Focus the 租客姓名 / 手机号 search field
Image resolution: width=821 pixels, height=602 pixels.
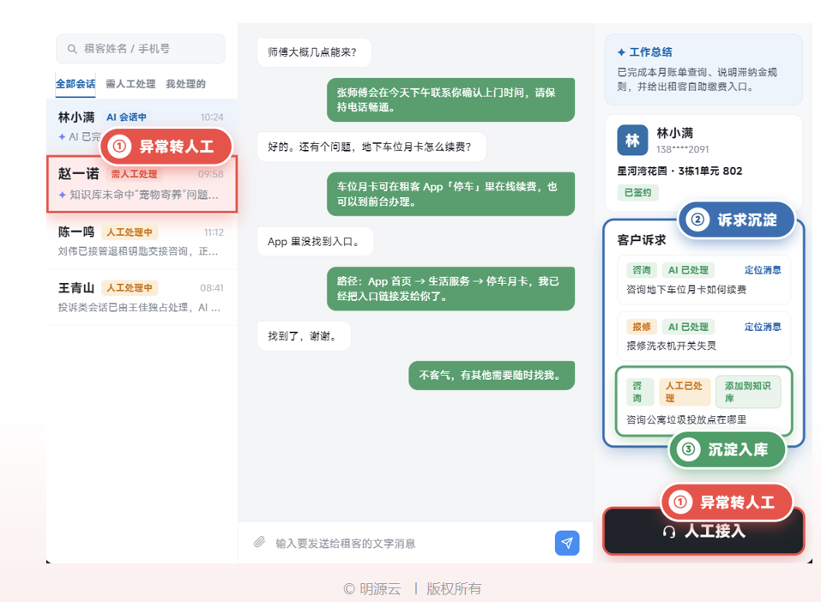(141, 49)
